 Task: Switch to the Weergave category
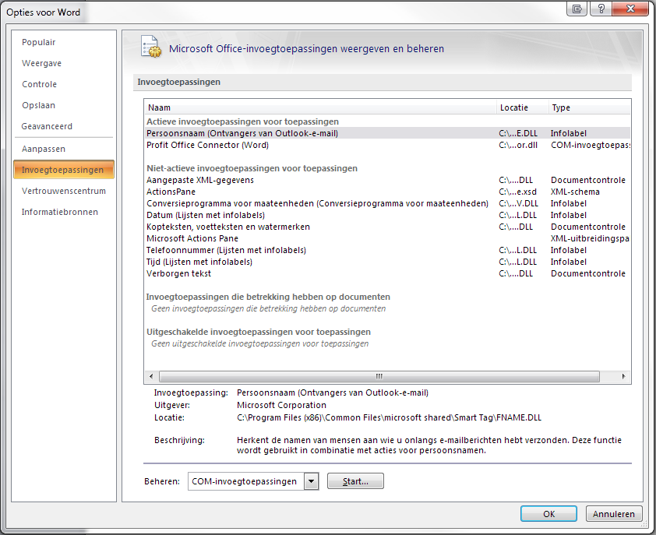click(x=42, y=63)
